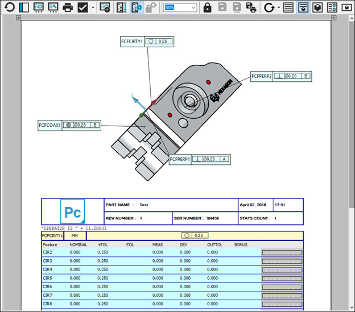Expand the arrow next to the checkmark icon
Image resolution: width=355 pixels, height=312 pixels.
(93, 8)
